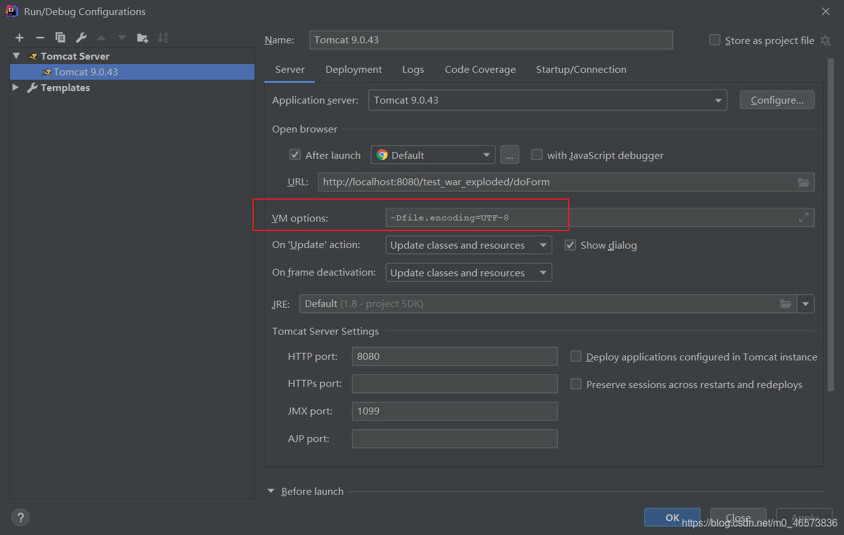The height and width of the screenshot is (535, 844).
Task: Click into the VM options field
Action: coord(600,217)
